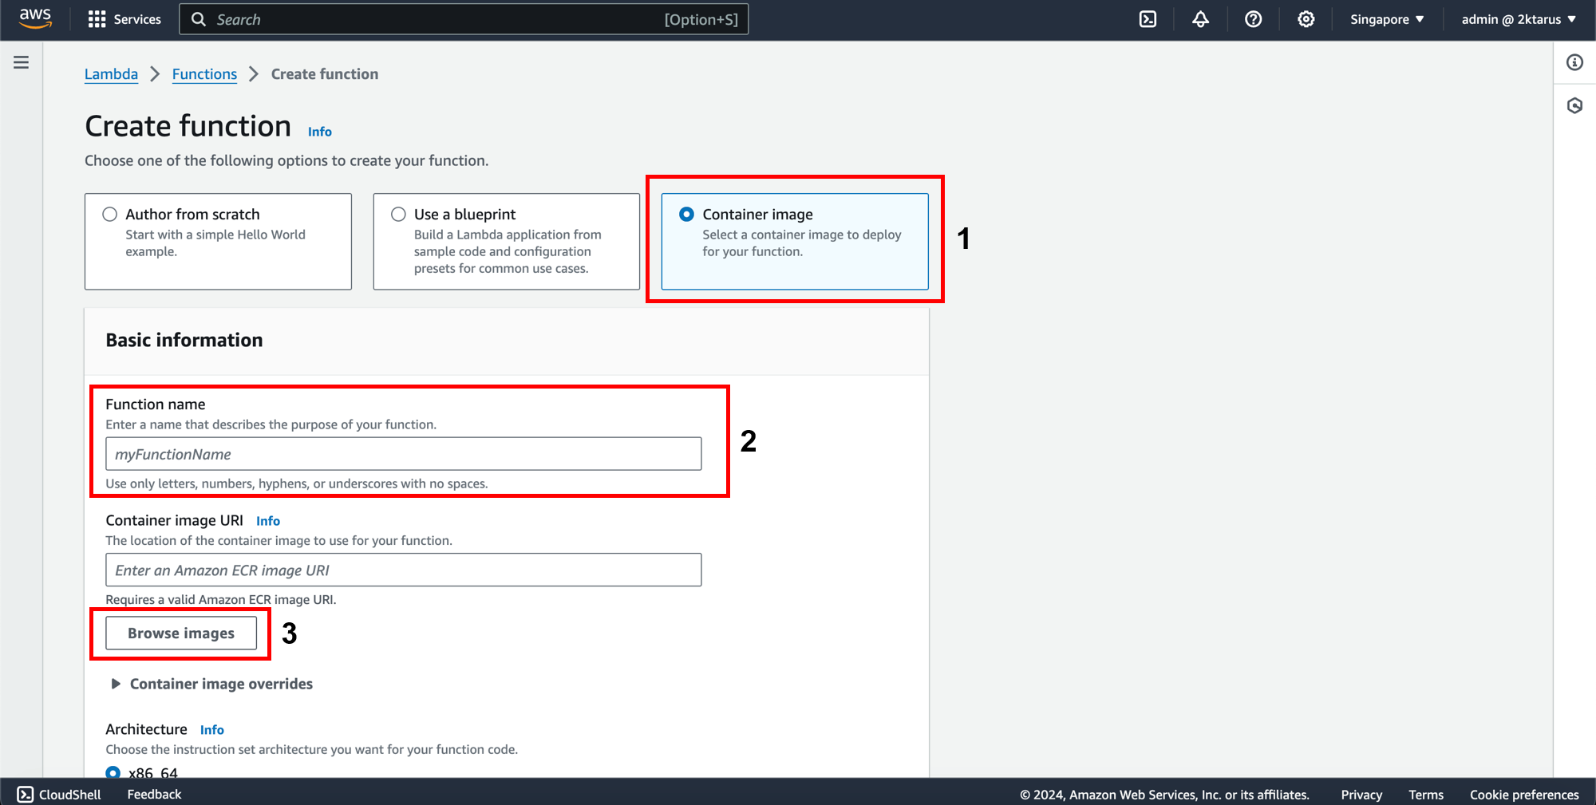This screenshot has height=805, width=1596.
Task: Open the Terms footer link
Action: [1426, 795]
